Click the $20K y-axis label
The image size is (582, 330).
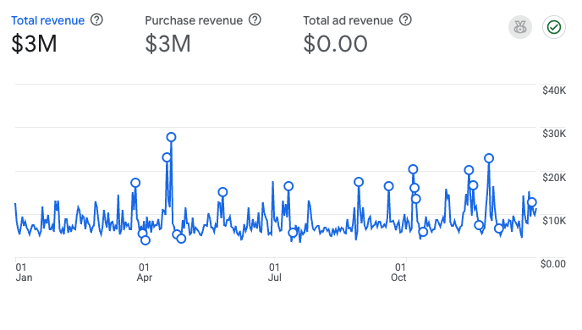click(554, 178)
